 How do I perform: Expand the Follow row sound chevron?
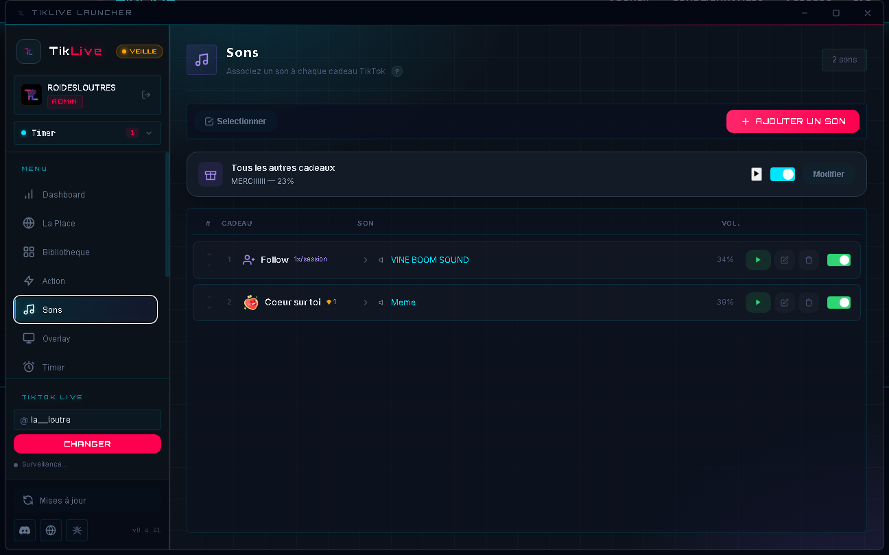click(366, 260)
